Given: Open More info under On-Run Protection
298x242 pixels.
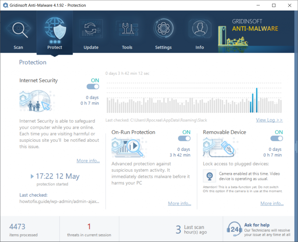Looking at the screenshot, I should [x=180, y=204].
